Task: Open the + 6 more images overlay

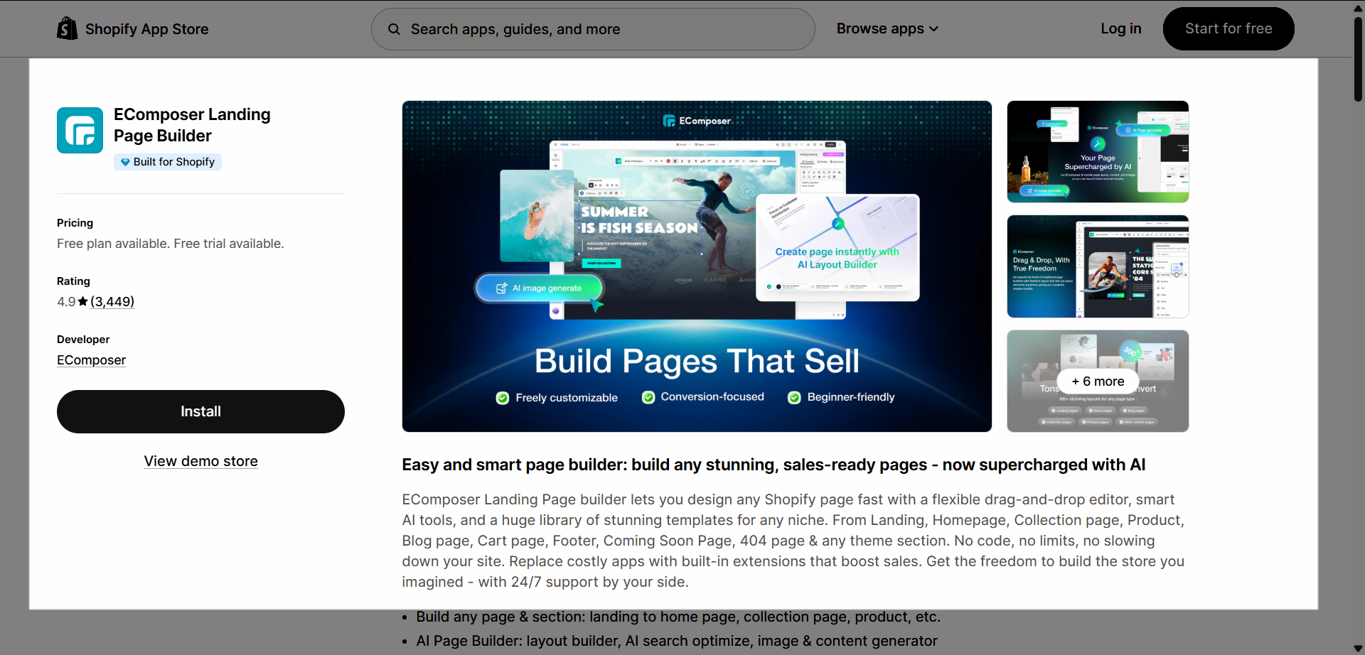Action: tap(1098, 381)
